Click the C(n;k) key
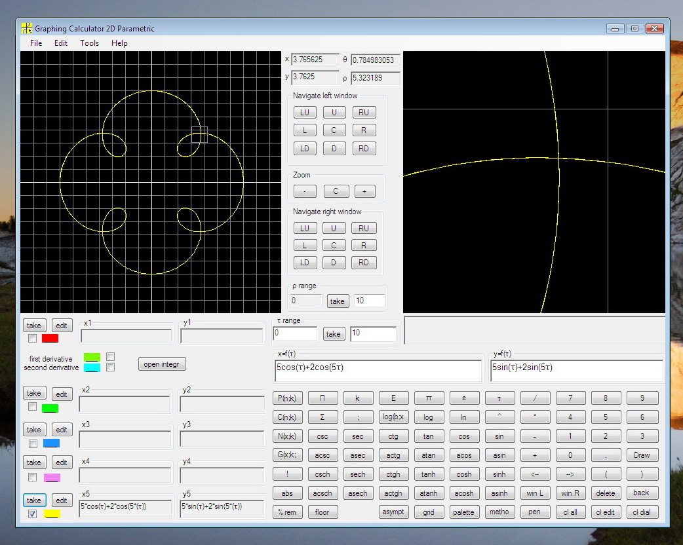Viewport: 683px width, 545px height. pos(287,417)
